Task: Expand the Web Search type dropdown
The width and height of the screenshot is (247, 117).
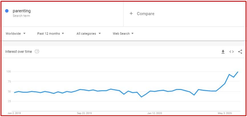Action: [x=123, y=34]
